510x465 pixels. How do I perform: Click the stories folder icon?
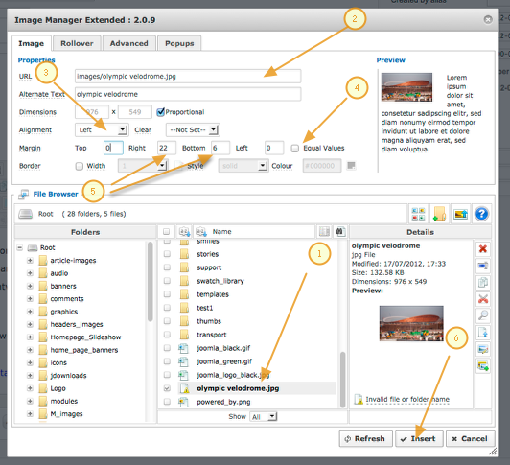pos(184,254)
